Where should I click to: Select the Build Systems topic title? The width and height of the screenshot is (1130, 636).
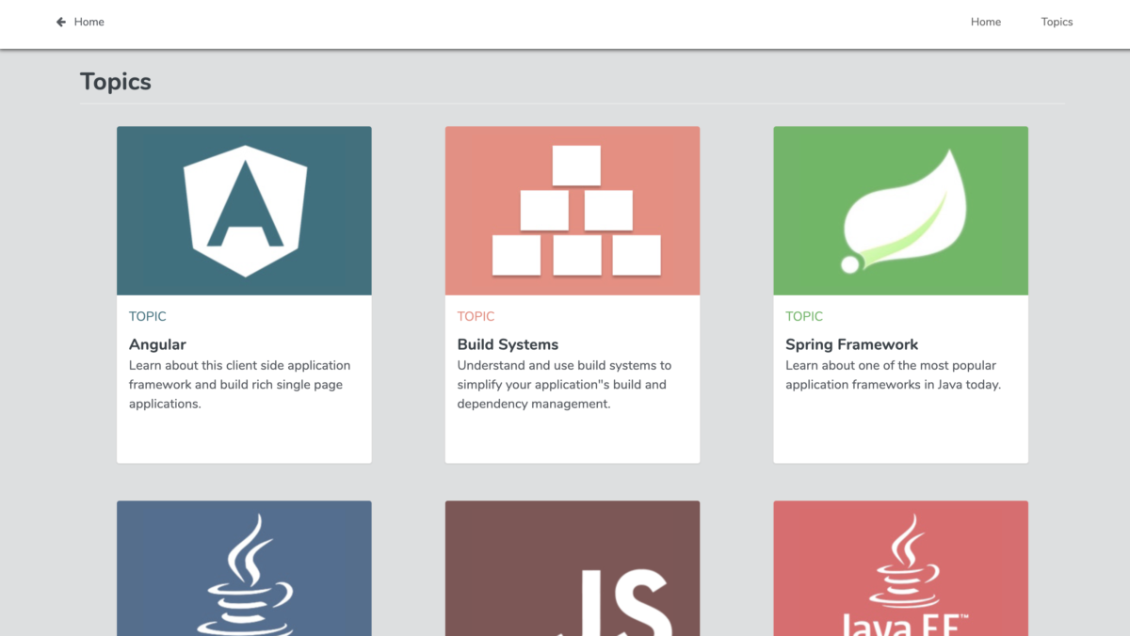(508, 344)
